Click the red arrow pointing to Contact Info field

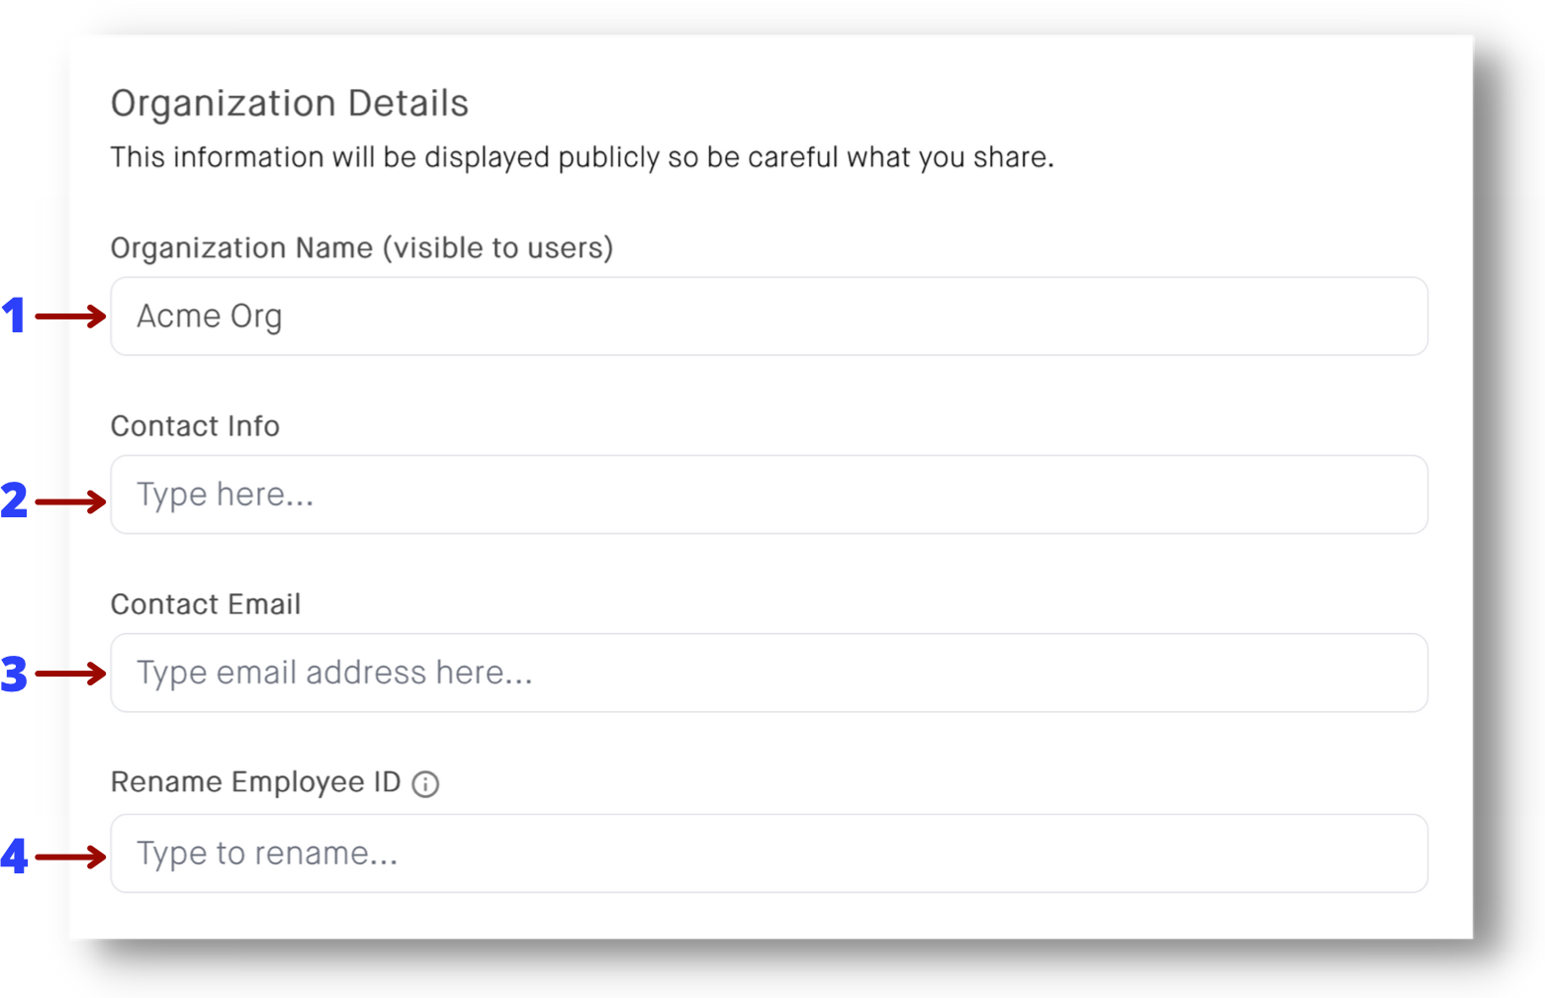pyautogui.click(x=70, y=501)
